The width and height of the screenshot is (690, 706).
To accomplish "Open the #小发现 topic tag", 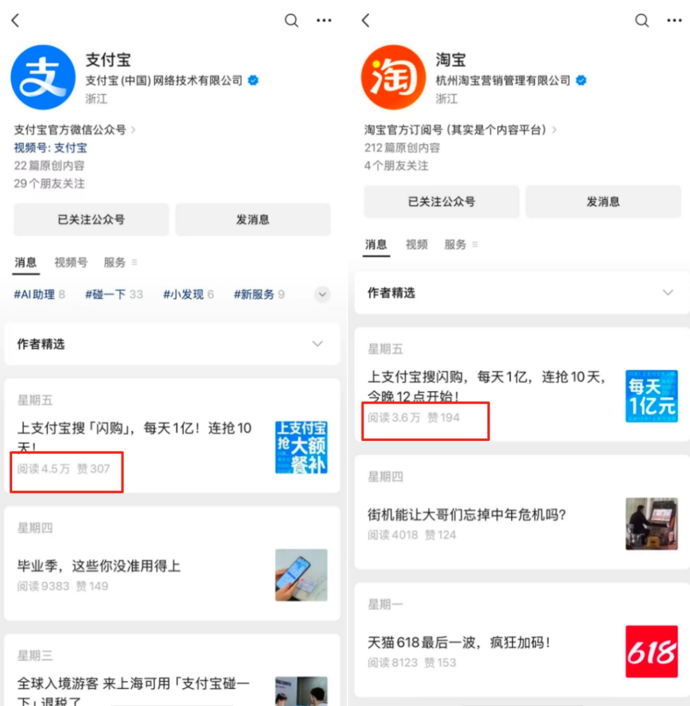I will pos(188,295).
